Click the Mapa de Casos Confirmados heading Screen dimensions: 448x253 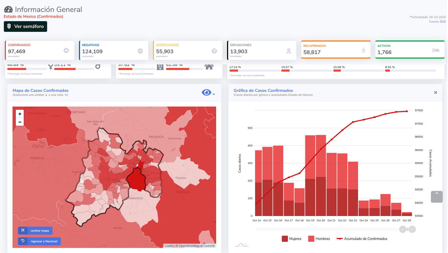click(x=41, y=91)
